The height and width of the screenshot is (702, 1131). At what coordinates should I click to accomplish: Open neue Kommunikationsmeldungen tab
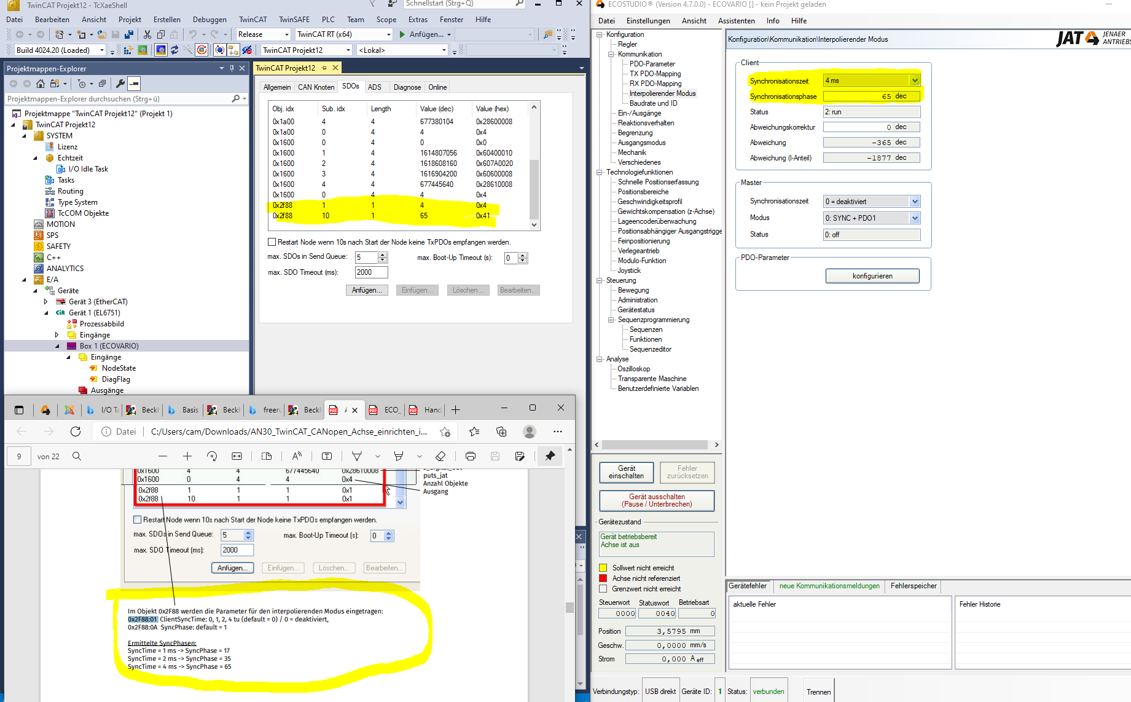click(x=829, y=586)
